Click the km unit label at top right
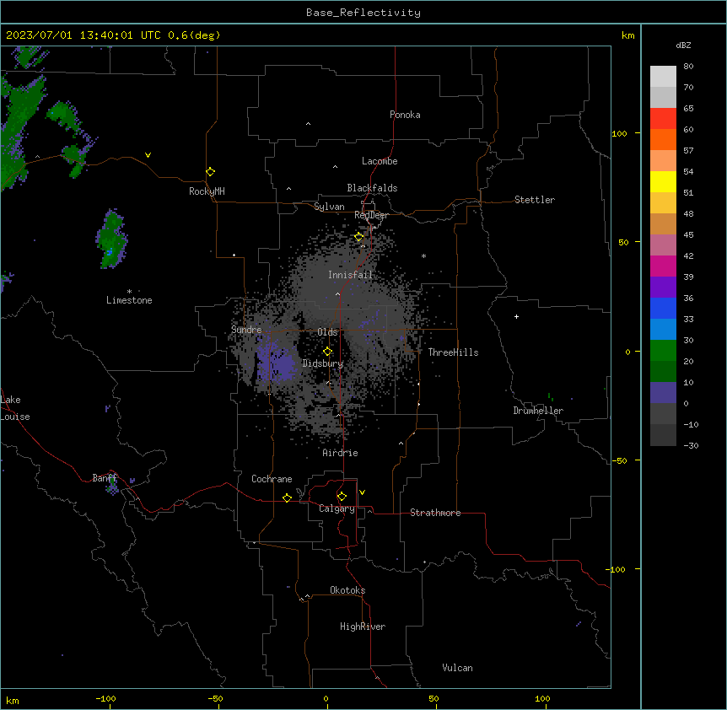Screen dimensions: 727x710 click(x=627, y=35)
